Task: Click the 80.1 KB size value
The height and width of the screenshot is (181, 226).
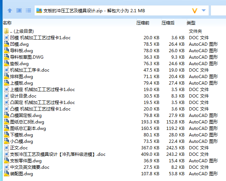Action: [x=152, y=135]
